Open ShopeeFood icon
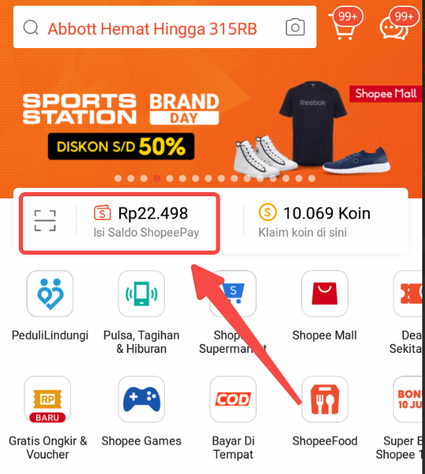 (325, 400)
